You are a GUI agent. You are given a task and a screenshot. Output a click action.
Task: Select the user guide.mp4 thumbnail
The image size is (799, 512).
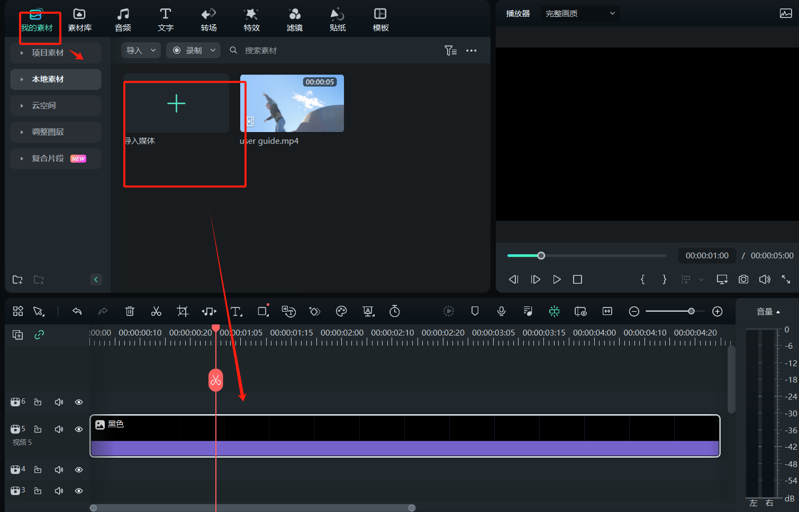pyautogui.click(x=292, y=104)
